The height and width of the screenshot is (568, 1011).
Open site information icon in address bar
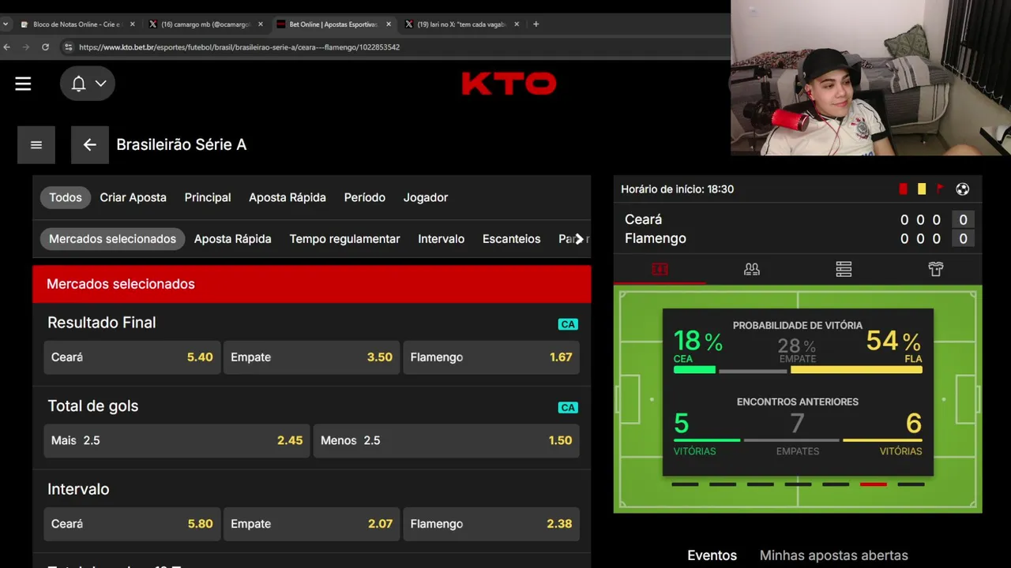point(68,47)
